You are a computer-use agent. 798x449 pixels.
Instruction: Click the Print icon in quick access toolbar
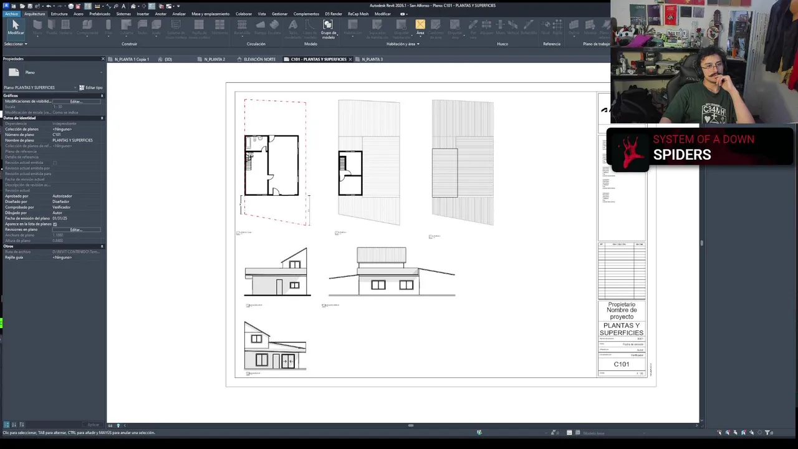click(x=70, y=6)
